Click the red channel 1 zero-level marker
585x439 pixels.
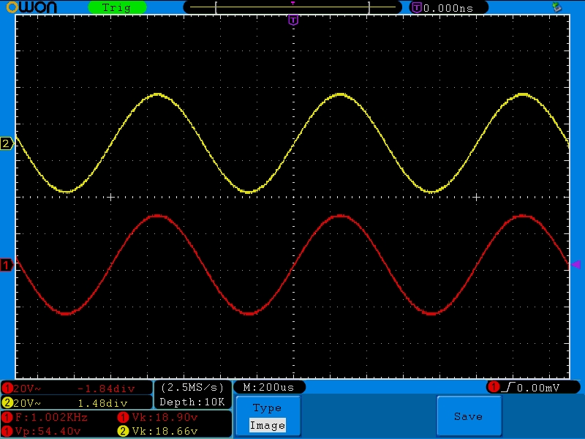(7, 265)
